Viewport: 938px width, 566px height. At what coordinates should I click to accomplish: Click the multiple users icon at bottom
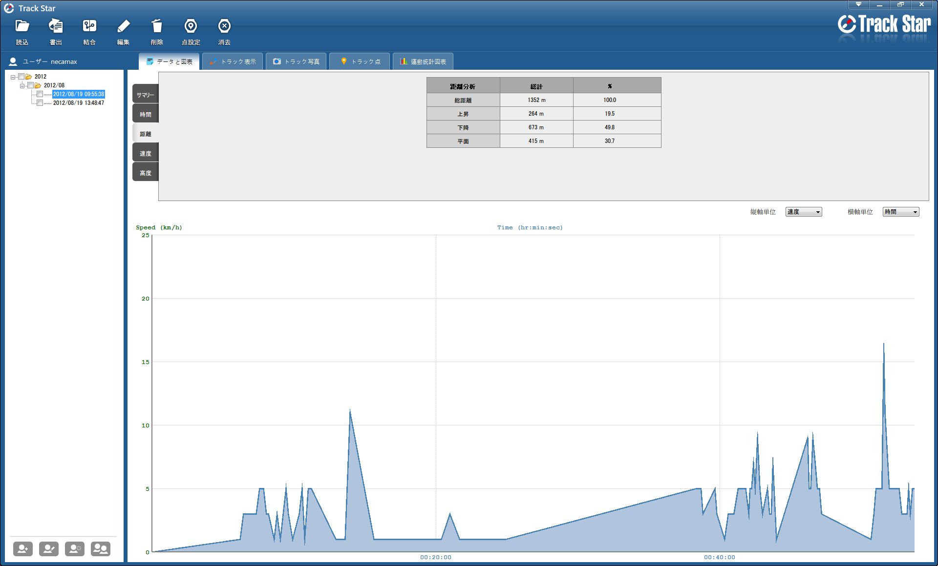coord(101,549)
